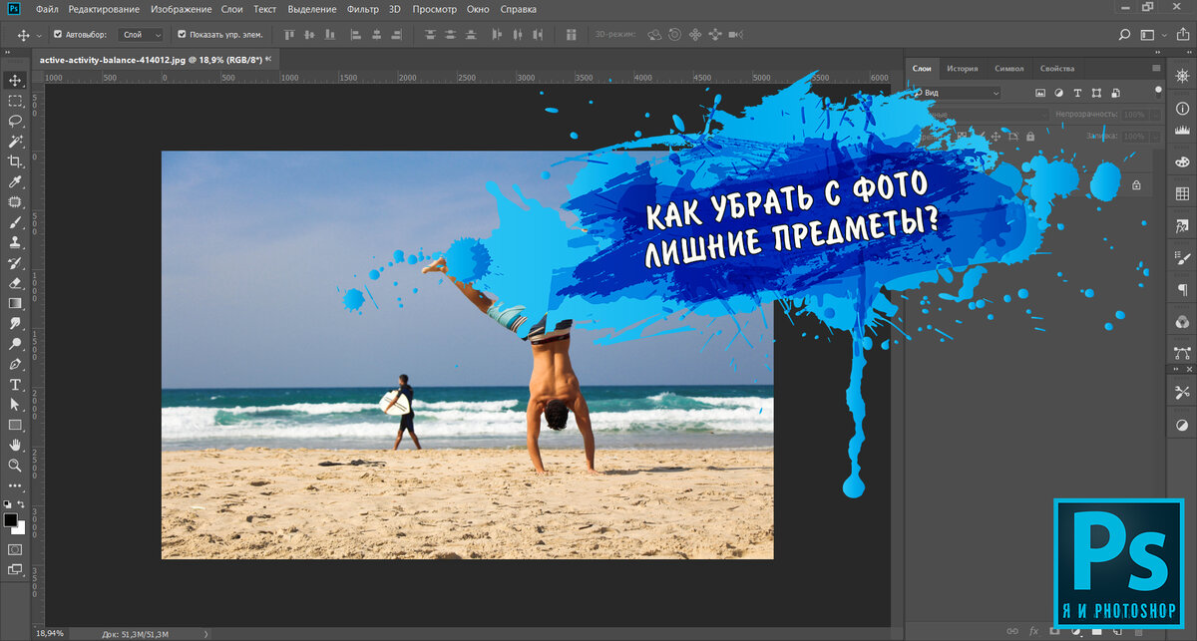
Task: Filter layers by type layers
Action: [1078, 93]
